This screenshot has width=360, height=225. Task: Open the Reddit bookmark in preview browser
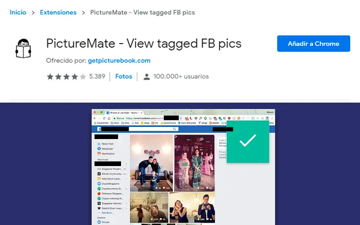pos(214,123)
